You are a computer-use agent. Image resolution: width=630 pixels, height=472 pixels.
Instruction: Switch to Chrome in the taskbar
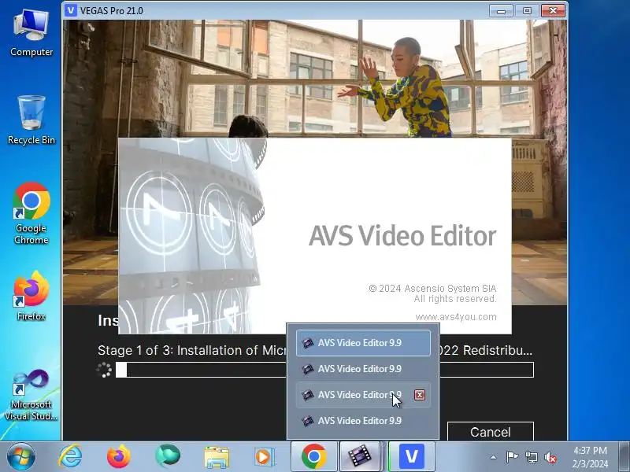click(x=313, y=456)
